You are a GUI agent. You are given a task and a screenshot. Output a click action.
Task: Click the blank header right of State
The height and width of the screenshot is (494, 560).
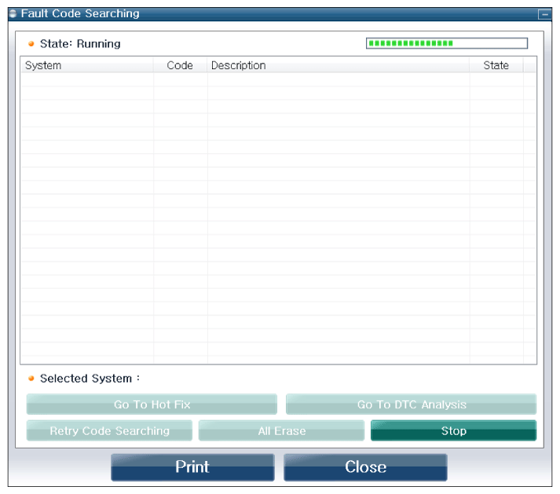tap(529, 65)
